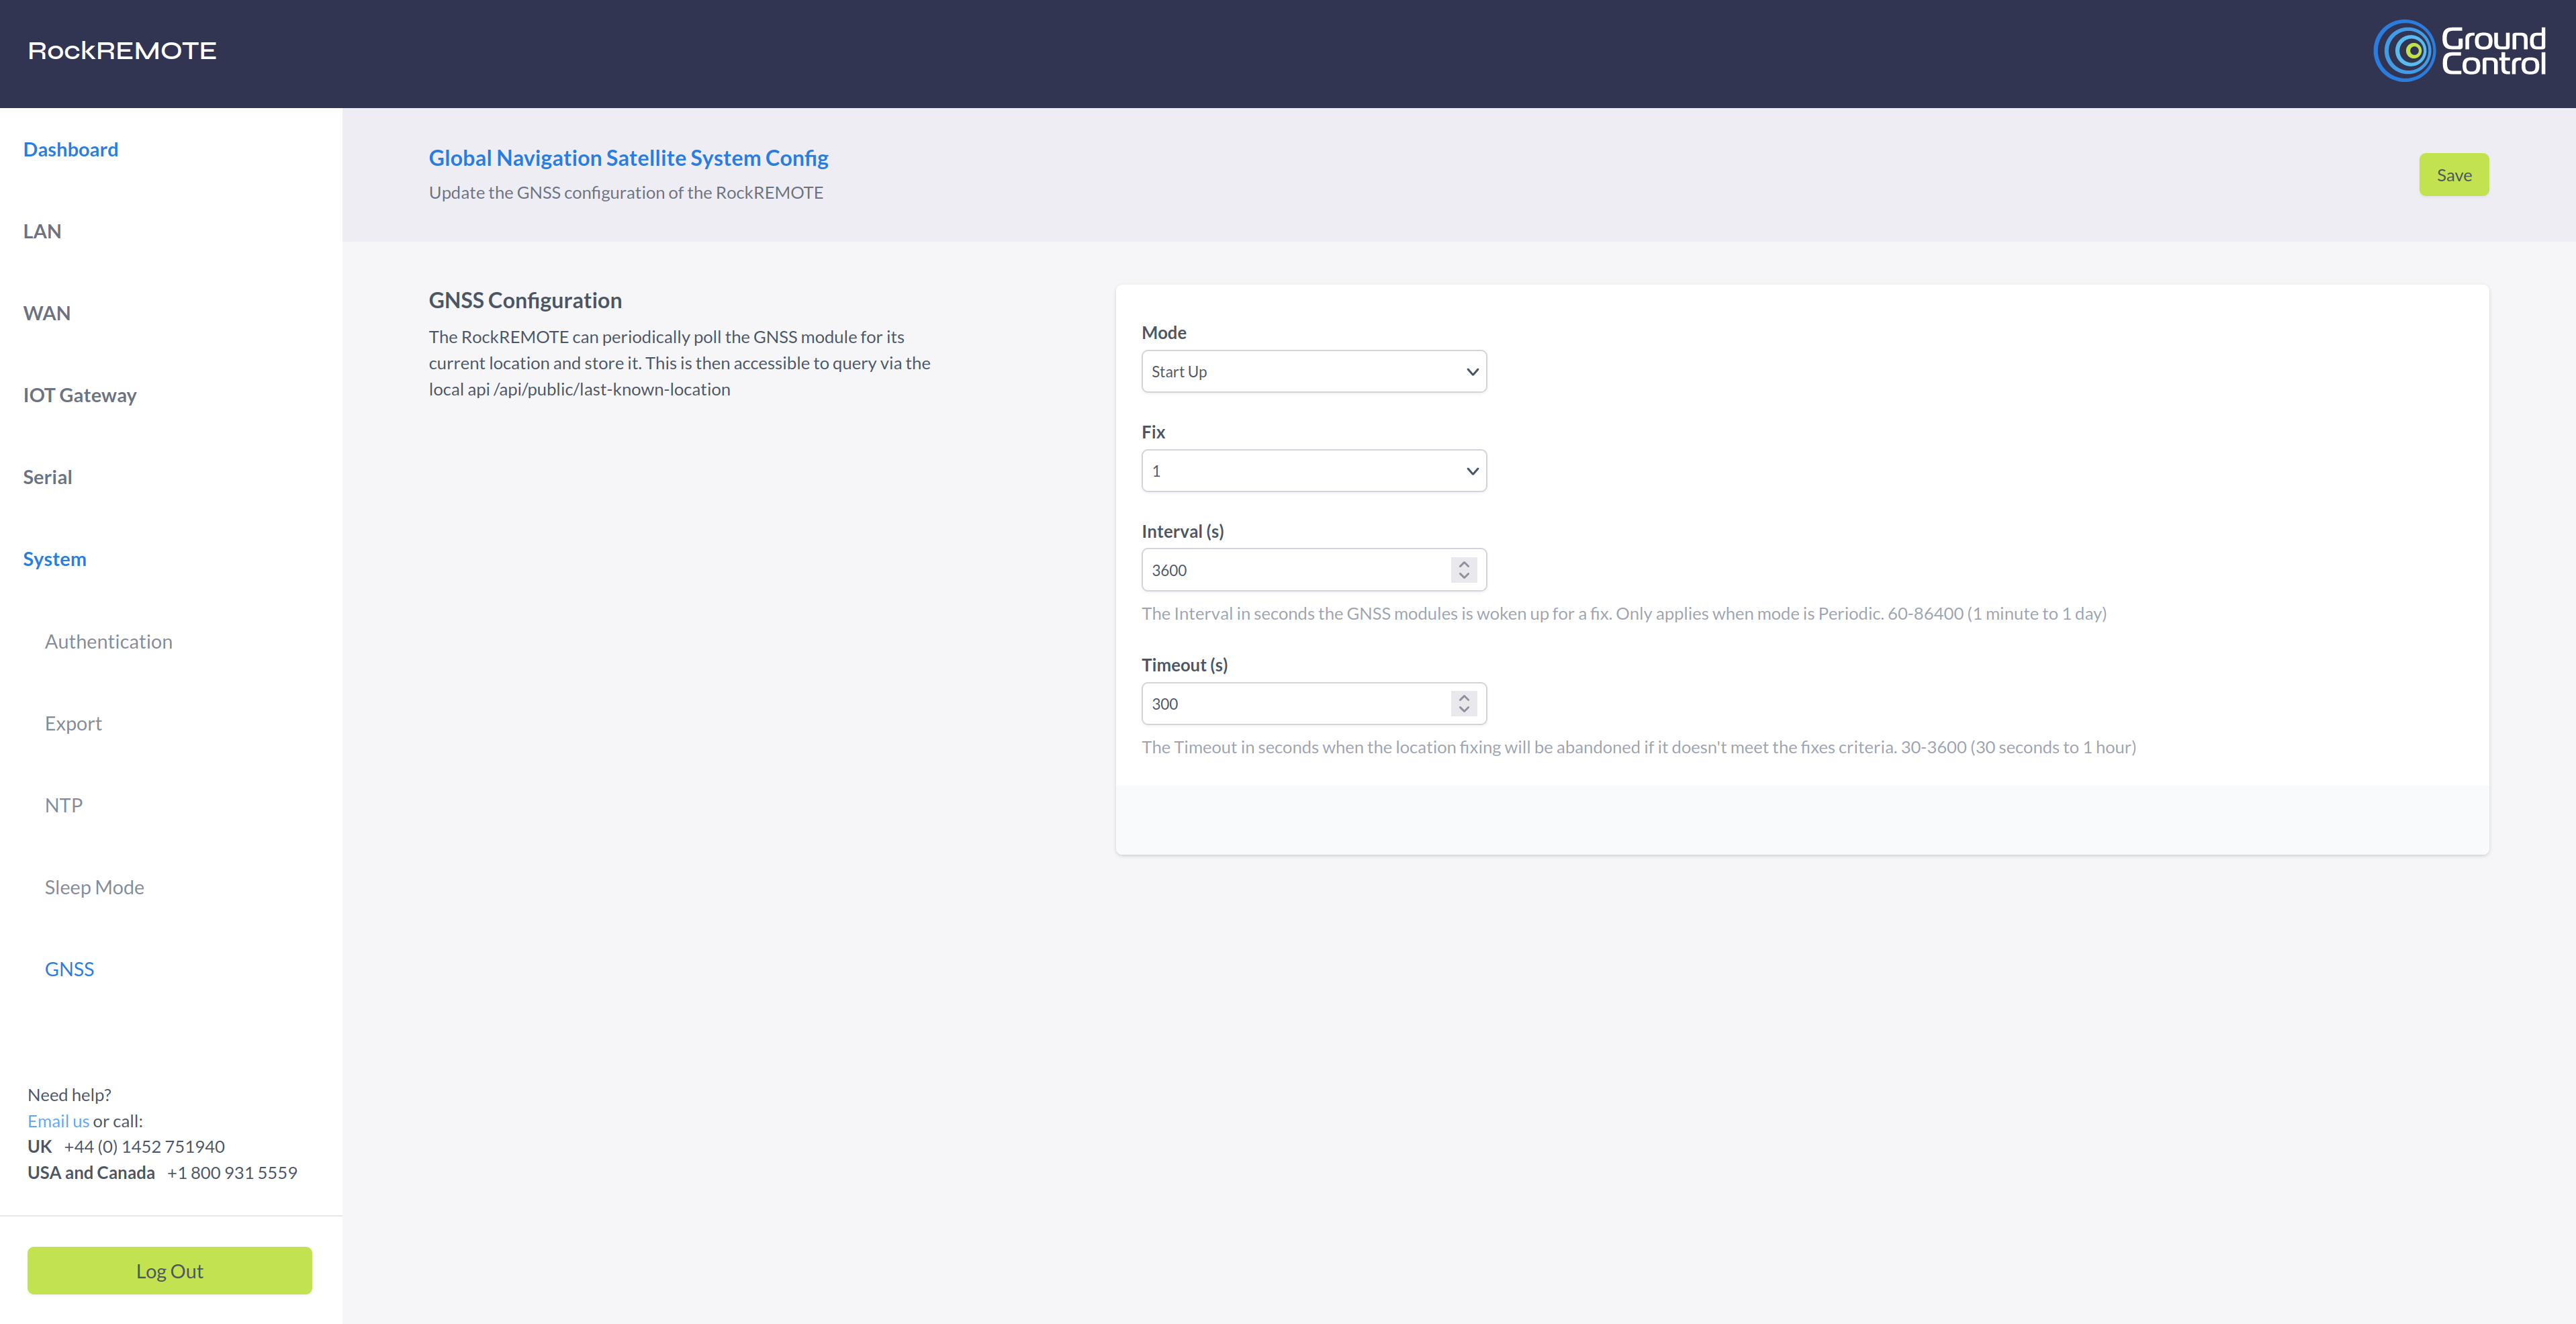Click the Email us link
The height and width of the screenshot is (1324, 2576).
point(58,1121)
